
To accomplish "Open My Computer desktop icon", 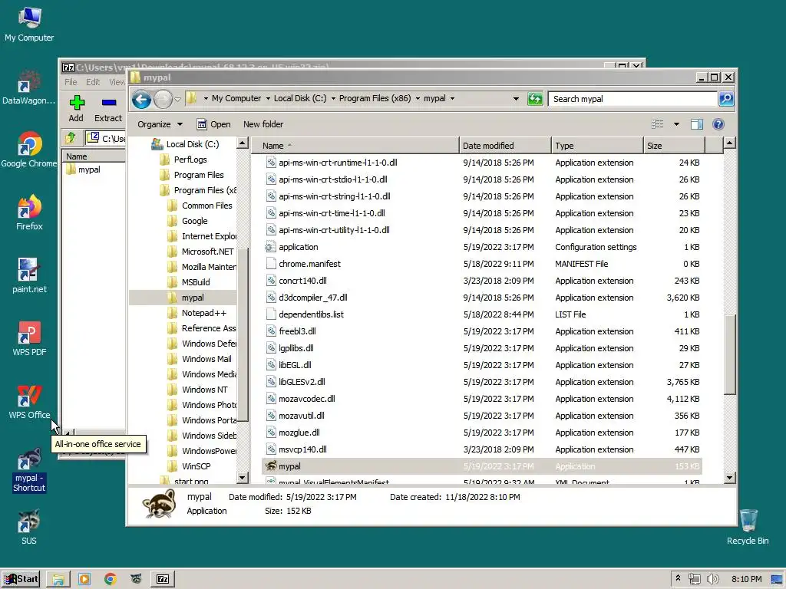I will click(x=29, y=25).
